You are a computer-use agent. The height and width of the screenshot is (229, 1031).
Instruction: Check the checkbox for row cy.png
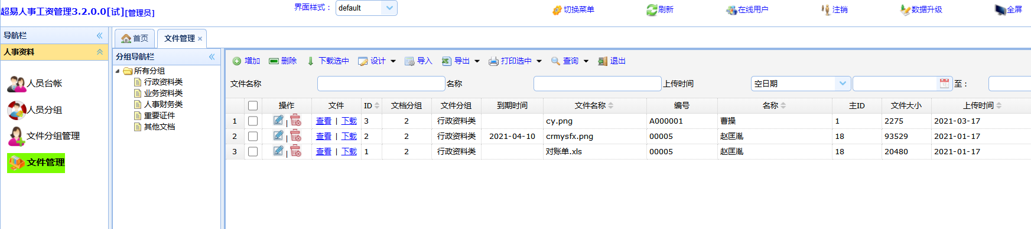[253, 121]
